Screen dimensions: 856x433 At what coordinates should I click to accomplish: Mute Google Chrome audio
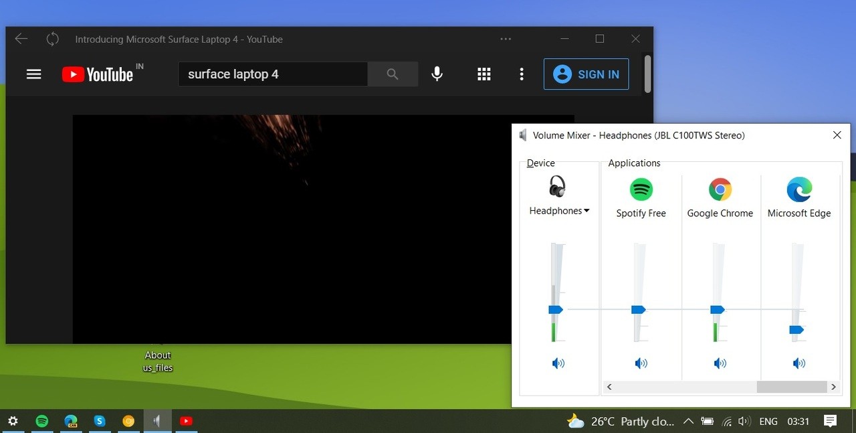[720, 363]
